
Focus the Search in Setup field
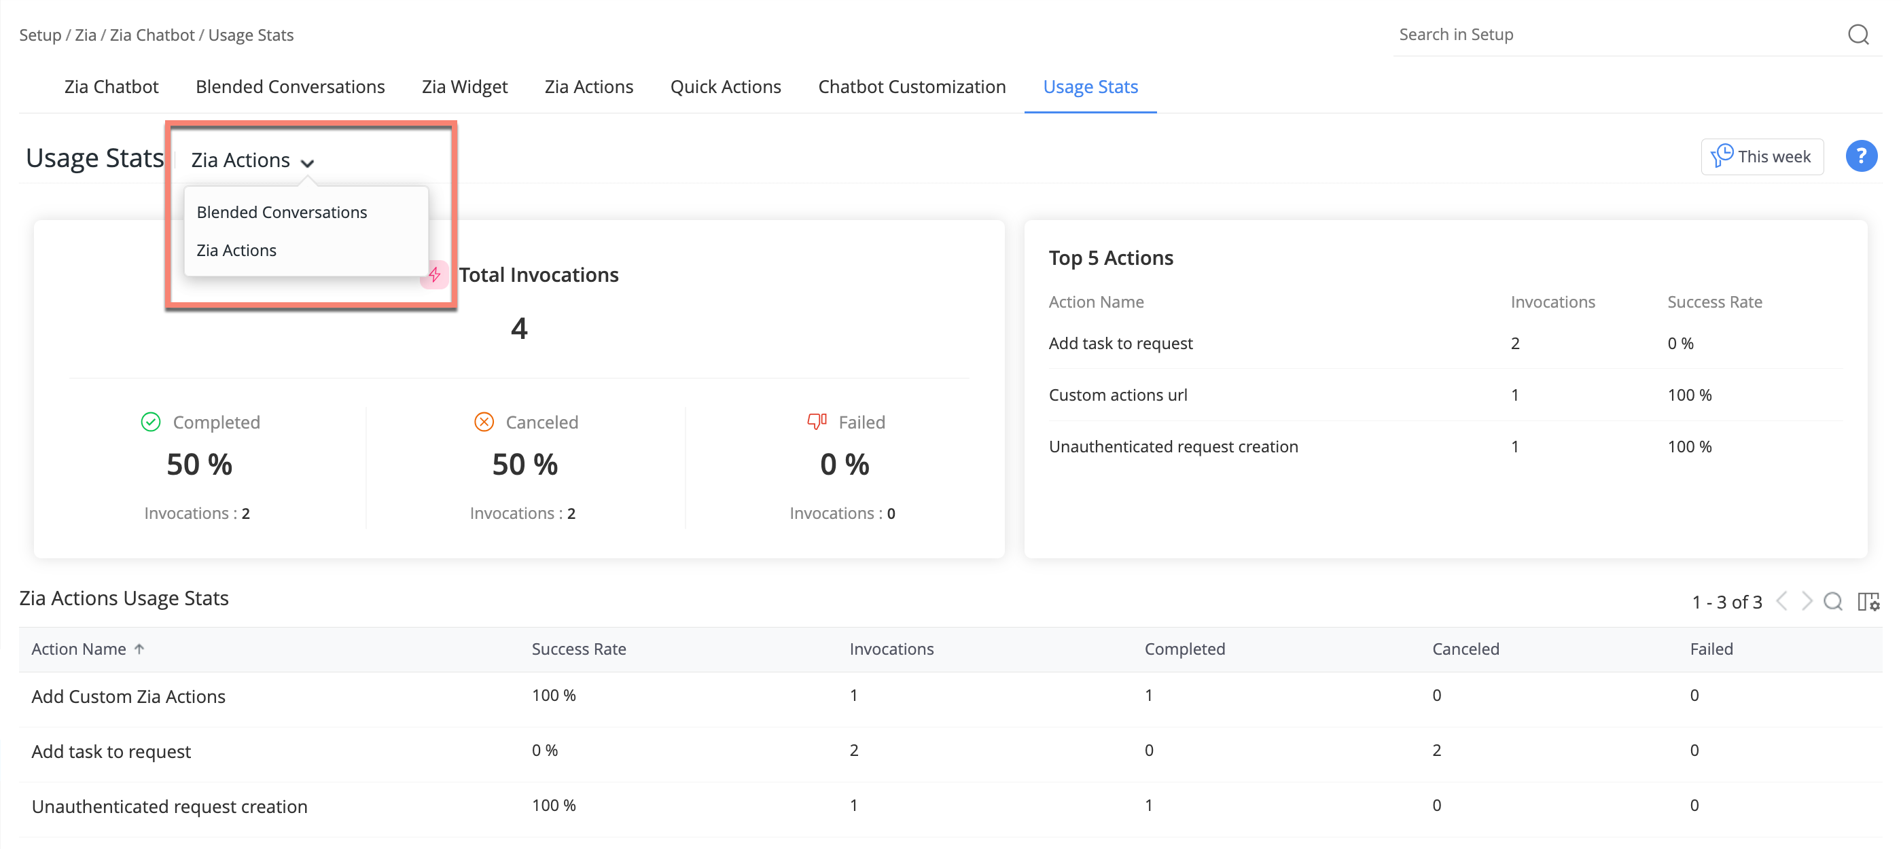(x=1616, y=35)
